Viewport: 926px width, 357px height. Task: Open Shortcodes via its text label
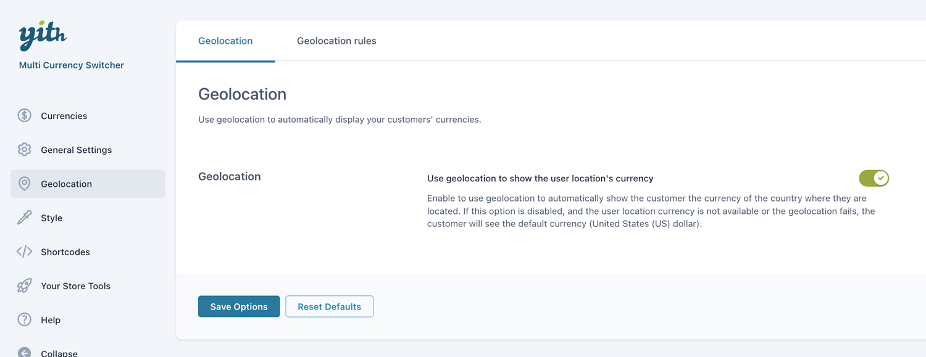click(65, 252)
